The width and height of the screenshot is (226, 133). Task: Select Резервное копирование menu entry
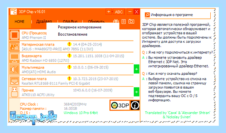coord(80,27)
